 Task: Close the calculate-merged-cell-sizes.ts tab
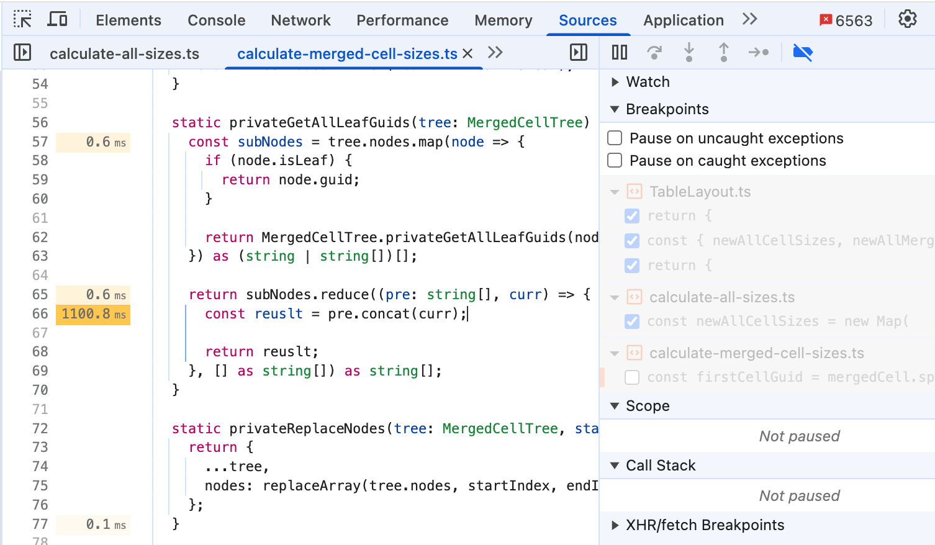467,53
